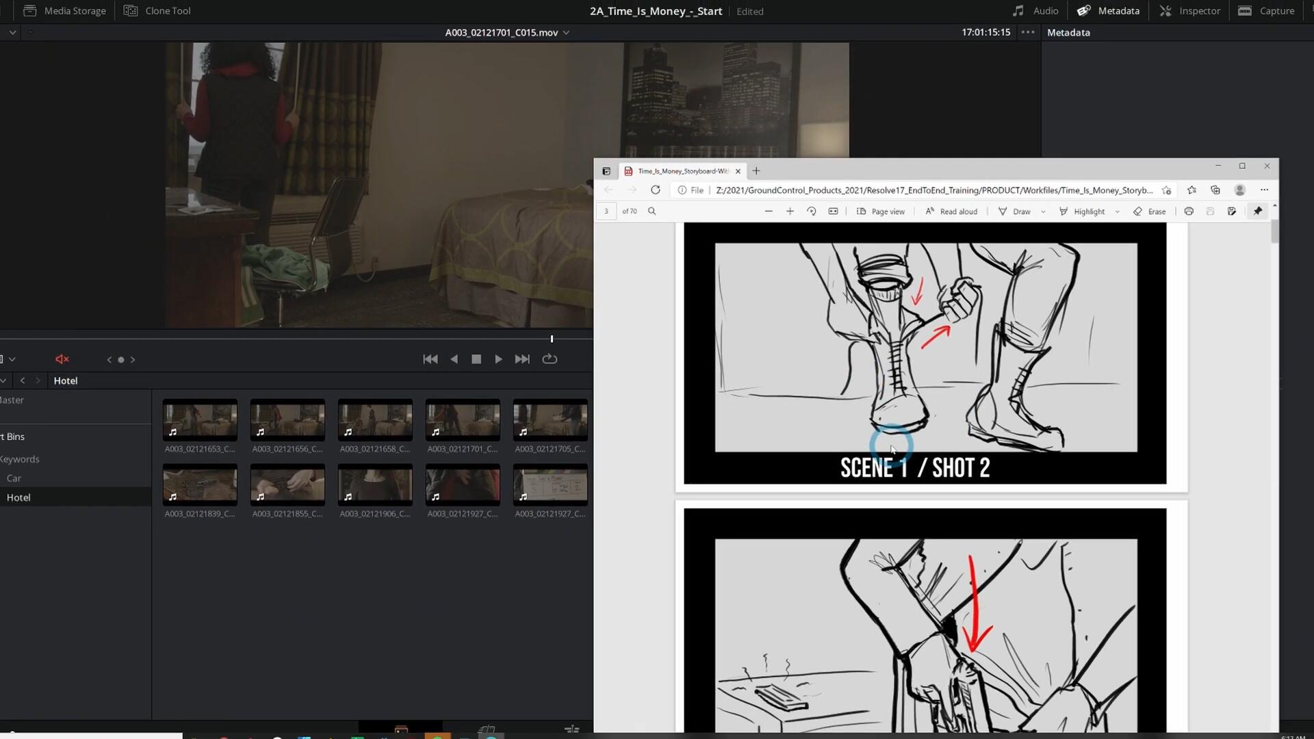Select the A003_02121653 video thumbnail
The height and width of the screenshot is (739, 1314).
click(x=201, y=419)
